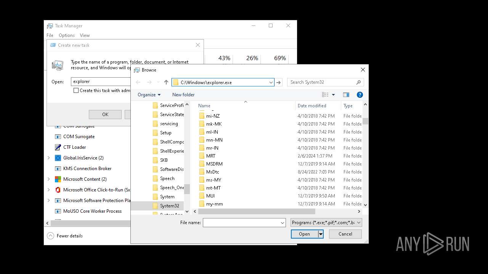
Task: Open the View menu in Task Manager
Action: (85, 35)
